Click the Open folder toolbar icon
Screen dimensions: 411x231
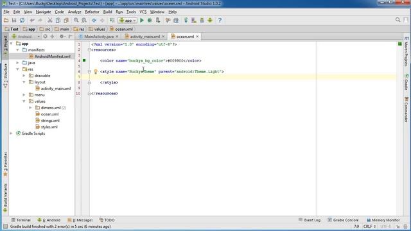6,20
